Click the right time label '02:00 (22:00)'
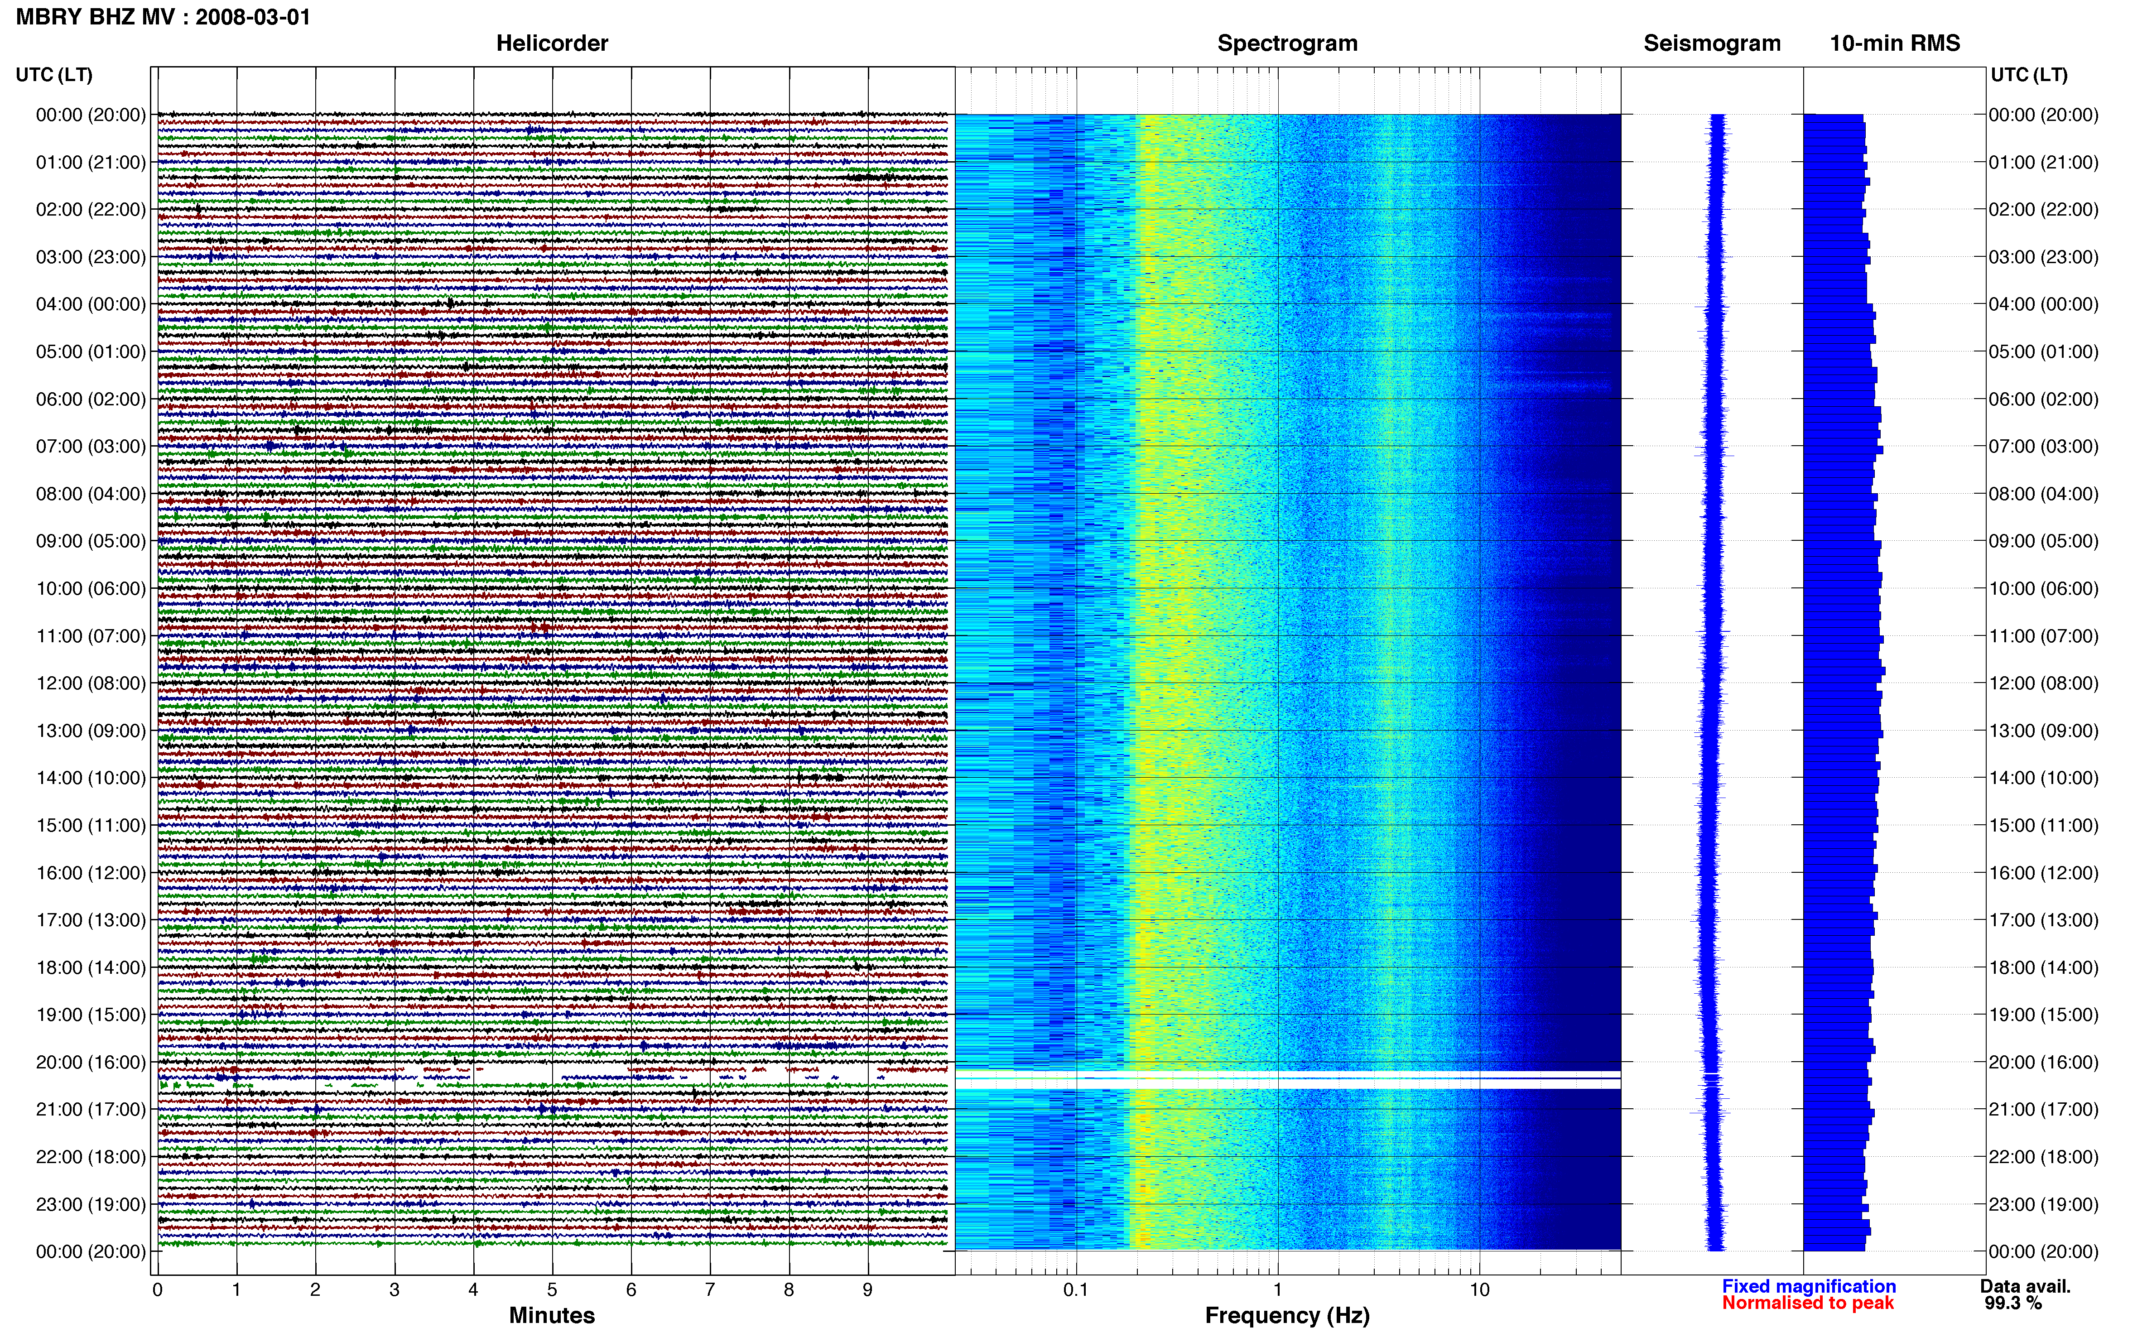 click(x=2044, y=209)
